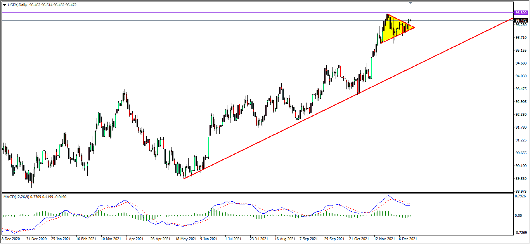Click the 1 Apr 2021 date label
The width and height of the screenshot is (530, 244).
click(x=134, y=239)
